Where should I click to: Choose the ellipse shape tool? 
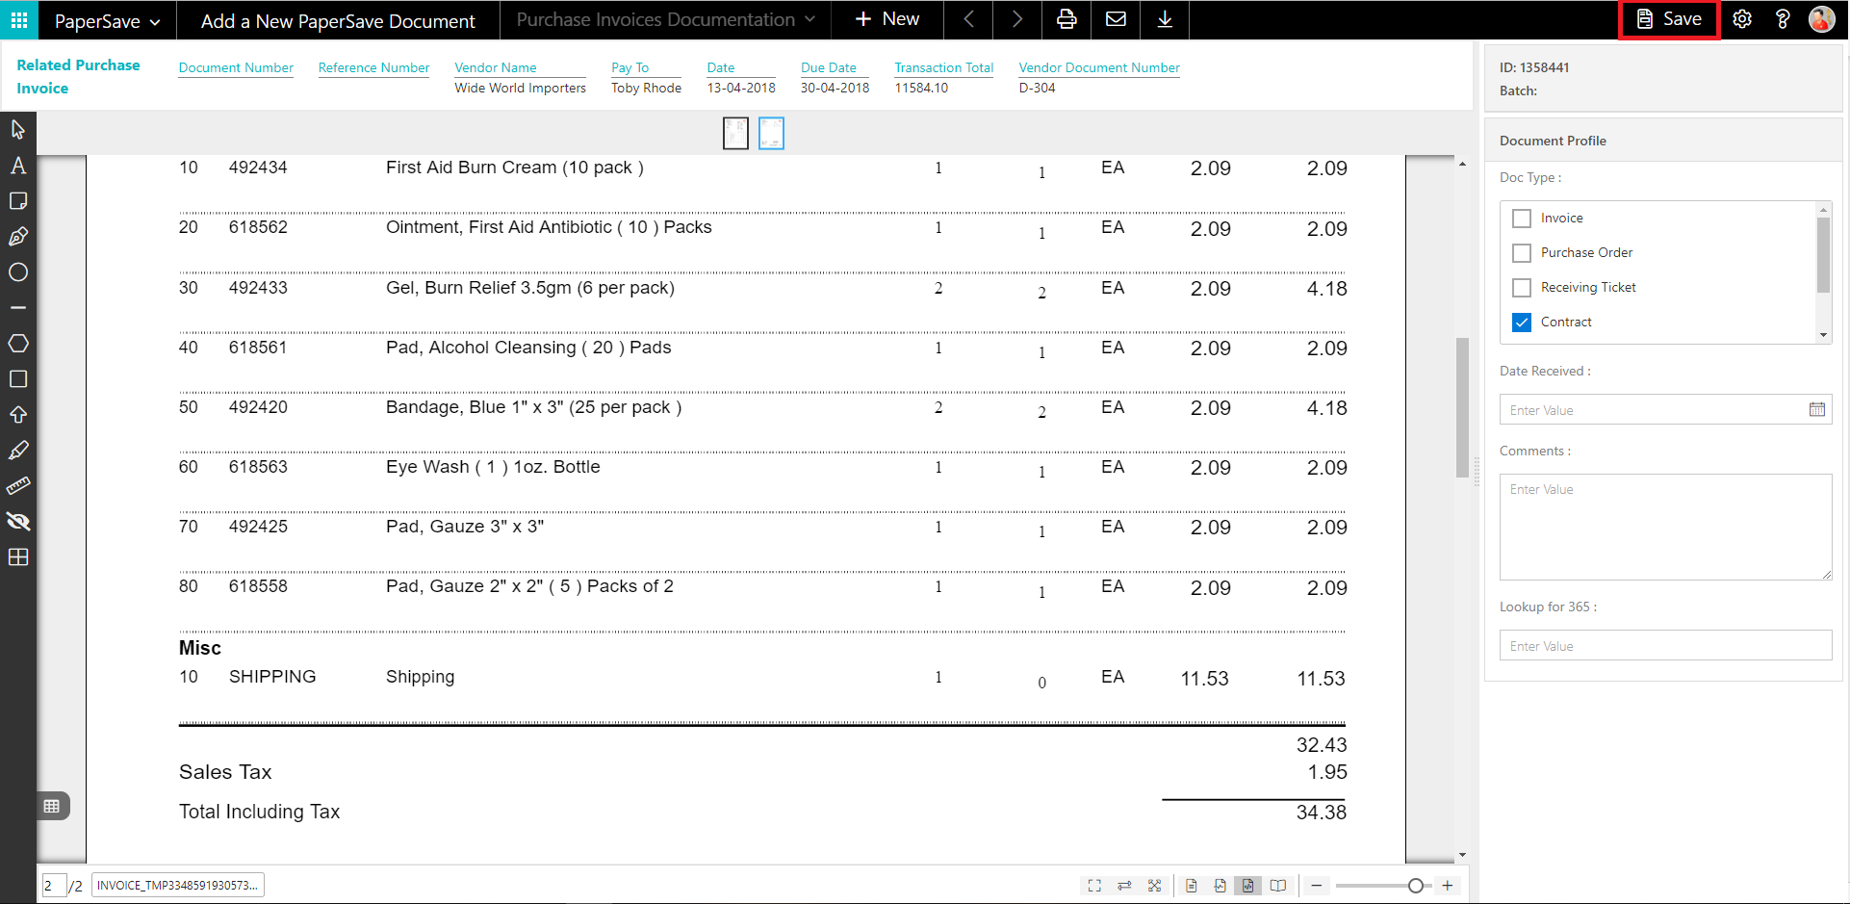coord(17,272)
